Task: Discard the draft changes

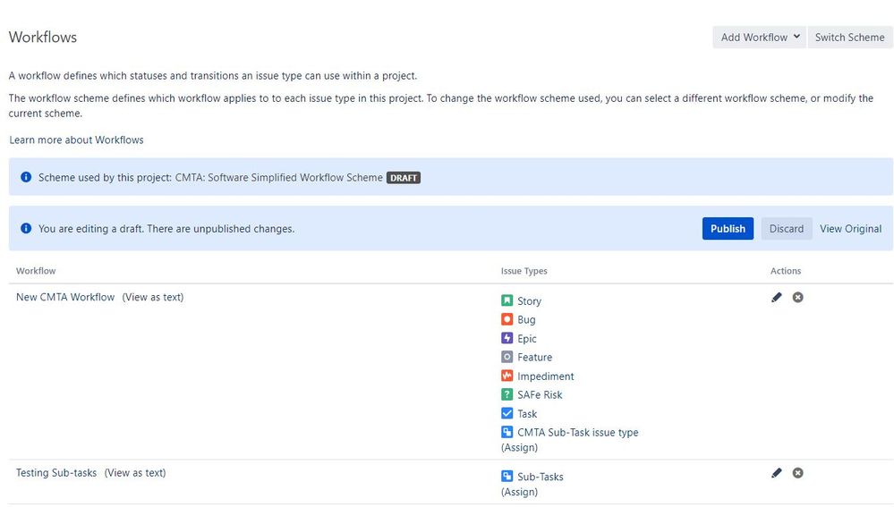Action: click(x=787, y=228)
